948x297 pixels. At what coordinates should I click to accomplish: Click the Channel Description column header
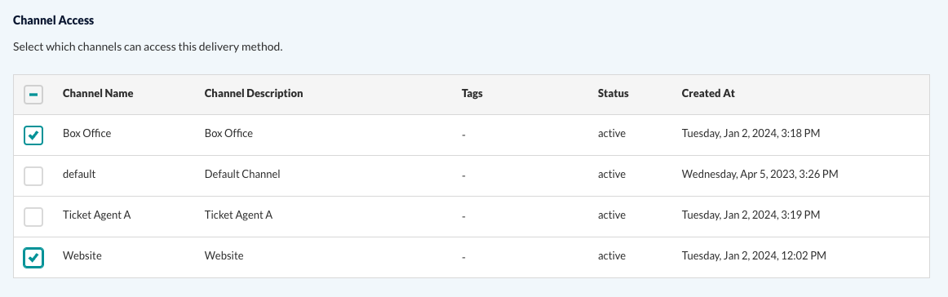[x=254, y=94]
